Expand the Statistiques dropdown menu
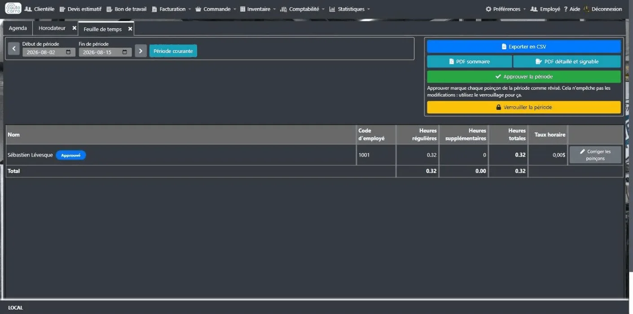This screenshot has height=314, width=633. [350, 9]
